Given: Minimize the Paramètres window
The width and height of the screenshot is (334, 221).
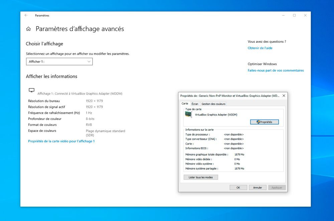Looking at the screenshot, I should pos(283,15).
